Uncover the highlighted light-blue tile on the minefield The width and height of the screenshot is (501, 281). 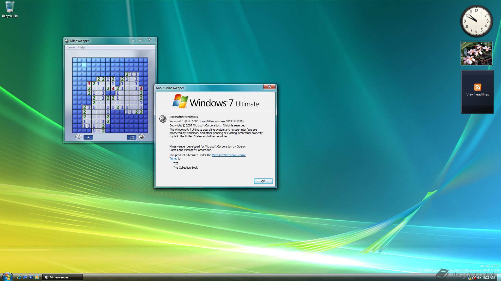[x=84, y=65]
